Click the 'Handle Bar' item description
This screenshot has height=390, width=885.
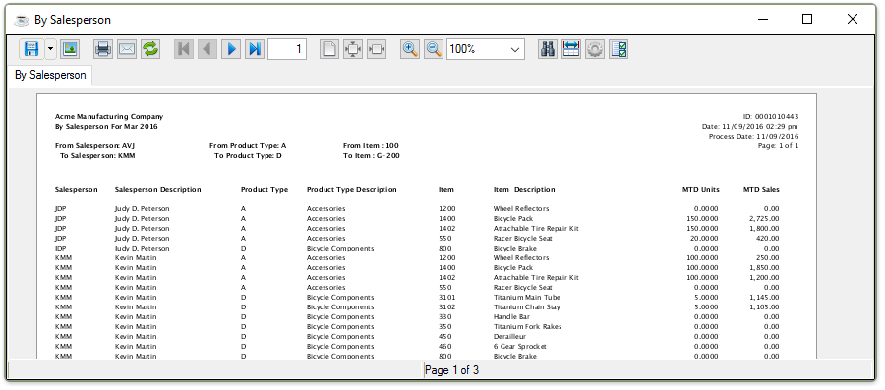click(511, 316)
